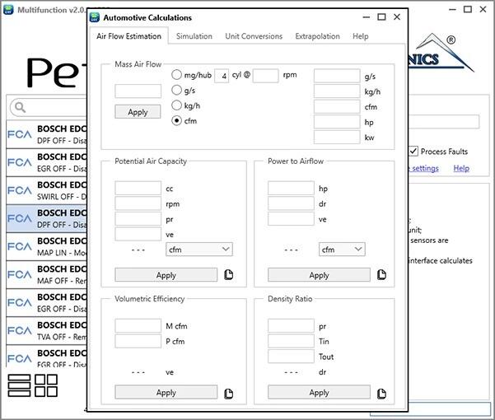Click the rpm field in Potential Air Capacity
The image size is (495, 420).
coord(138,203)
